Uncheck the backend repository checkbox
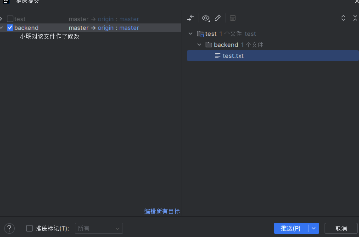This screenshot has height=237, width=359. click(10, 28)
